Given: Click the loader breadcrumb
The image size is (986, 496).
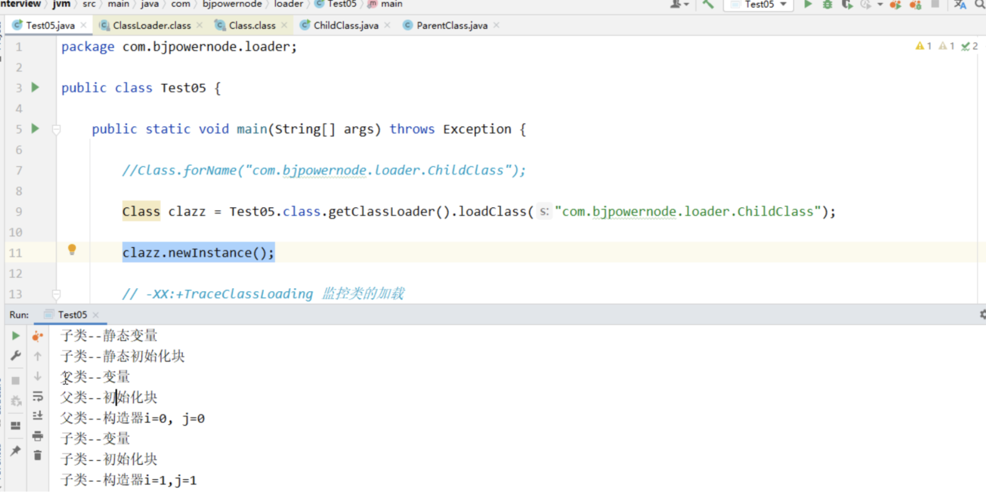Looking at the screenshot, I should (x=288, y=4).
